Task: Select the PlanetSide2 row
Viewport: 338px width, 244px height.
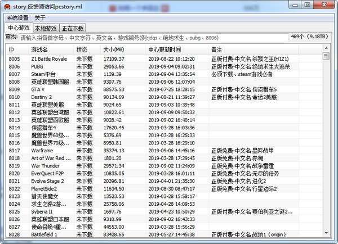Action: tap(164, 189)
